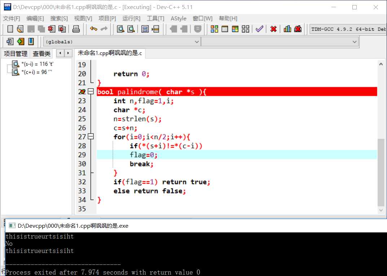
Task: Click the Go to line toolbar icon
Action: [x=155, y=29]
